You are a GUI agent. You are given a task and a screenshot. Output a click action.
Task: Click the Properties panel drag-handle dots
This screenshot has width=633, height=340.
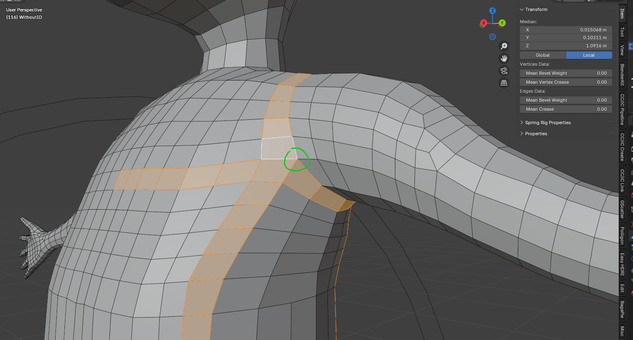point(611,134)
